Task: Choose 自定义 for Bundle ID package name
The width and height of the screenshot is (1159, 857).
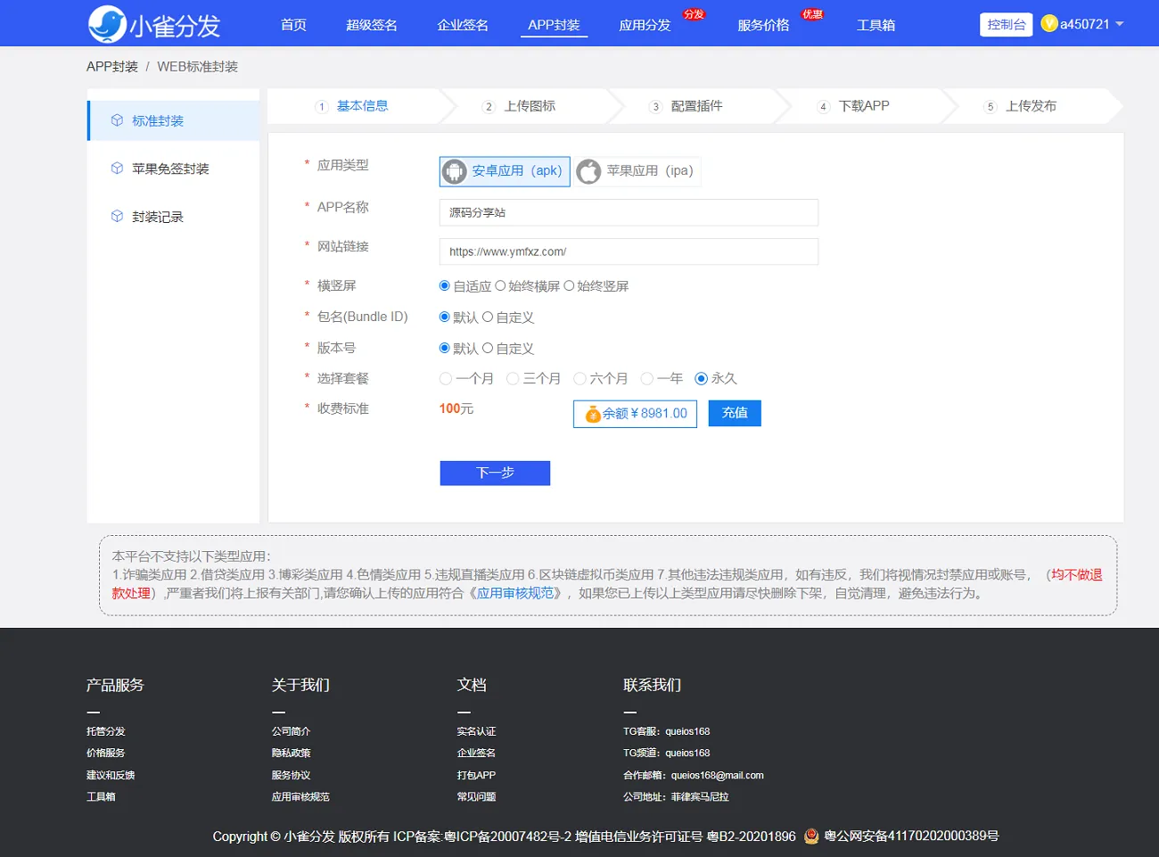Action: point(488,317)
